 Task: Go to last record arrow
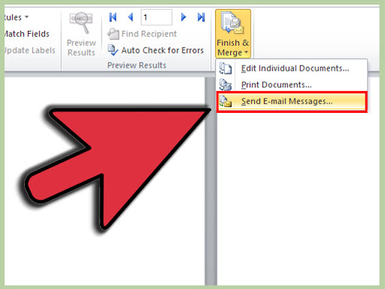(x=201, y=17)
